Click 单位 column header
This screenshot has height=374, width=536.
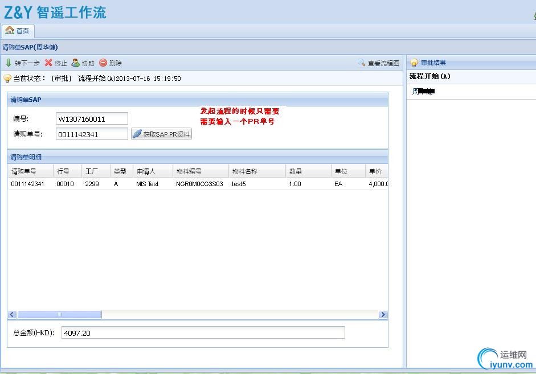coord(348,171)
